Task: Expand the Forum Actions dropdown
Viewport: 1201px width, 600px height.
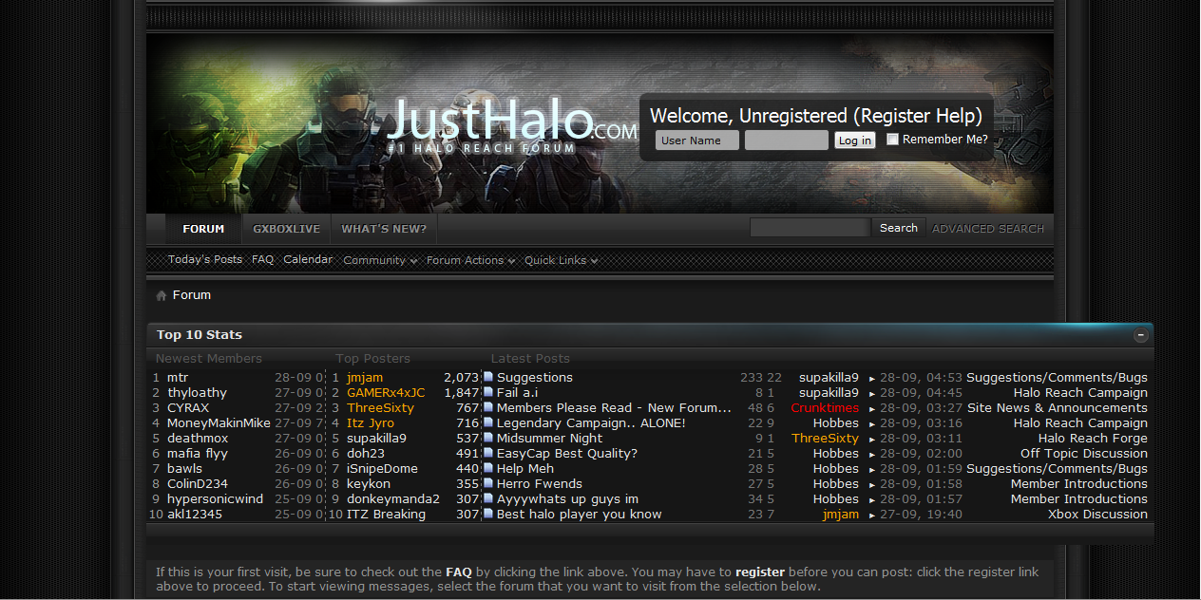Action: [x=471, y=260]
